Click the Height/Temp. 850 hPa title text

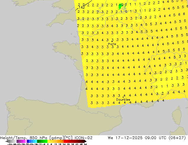(x=24, y=138)
